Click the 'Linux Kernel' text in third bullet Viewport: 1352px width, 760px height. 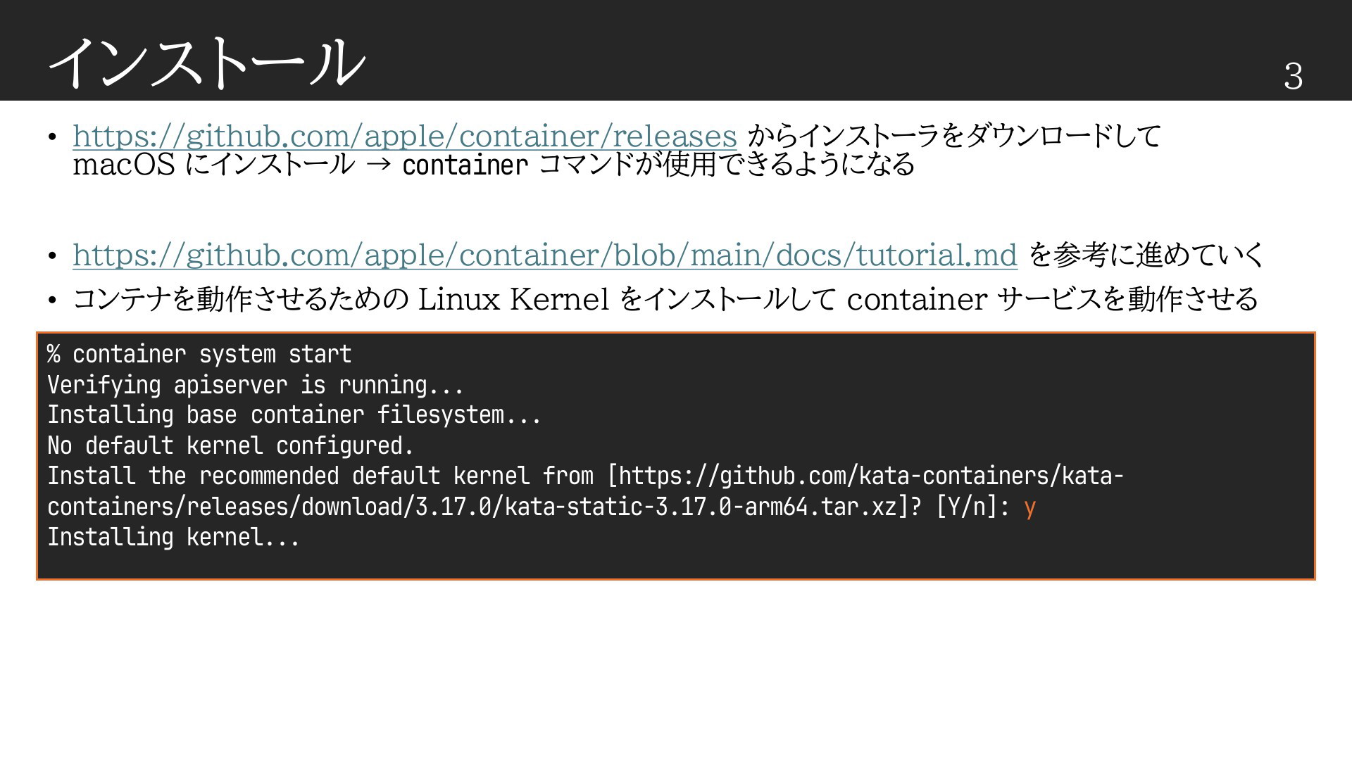click(x=513, y=299)
